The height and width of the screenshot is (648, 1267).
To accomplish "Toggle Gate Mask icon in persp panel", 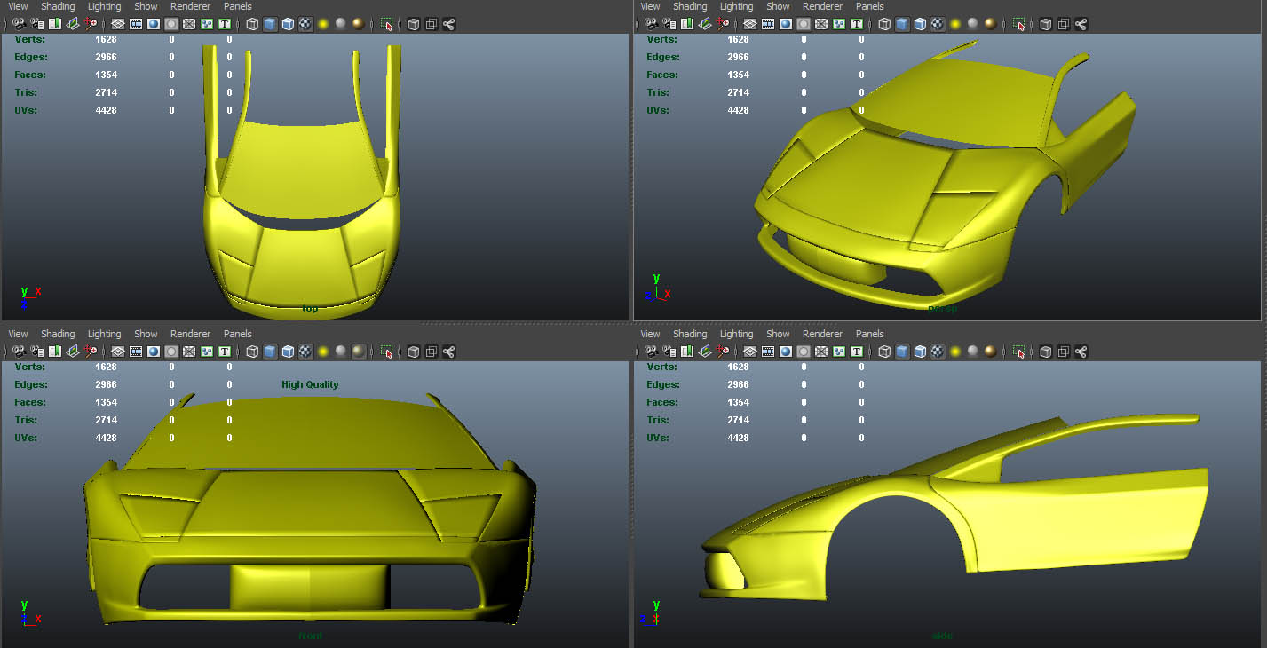I will click(x=804, y=24).
